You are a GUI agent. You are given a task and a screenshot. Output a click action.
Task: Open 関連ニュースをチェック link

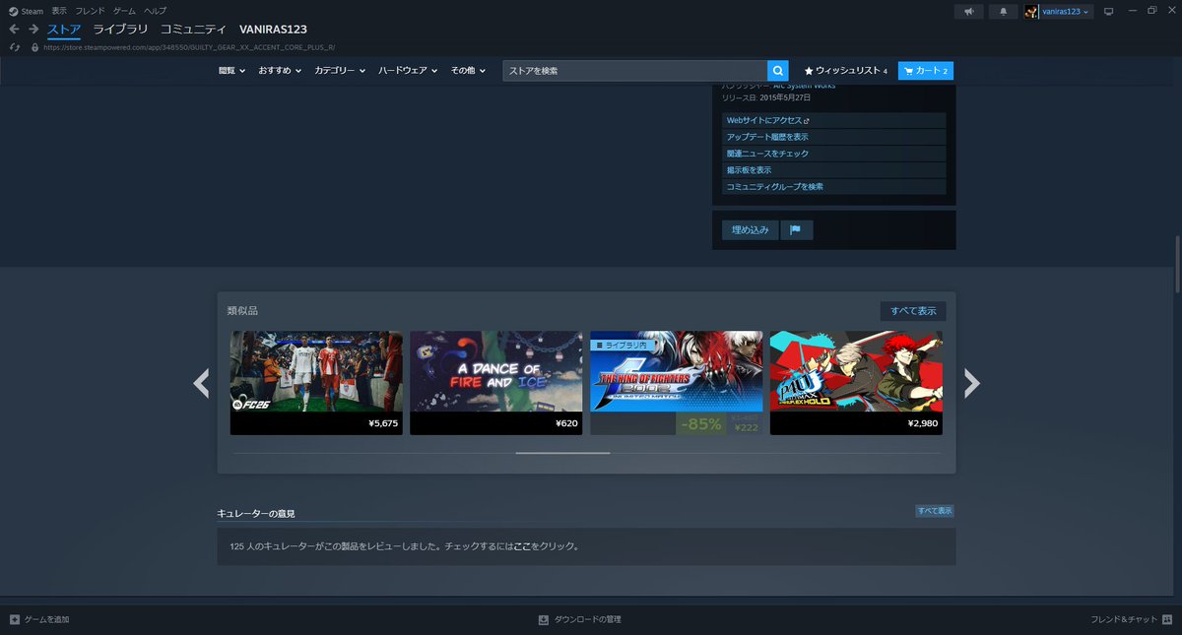click(x=834, y=154)
